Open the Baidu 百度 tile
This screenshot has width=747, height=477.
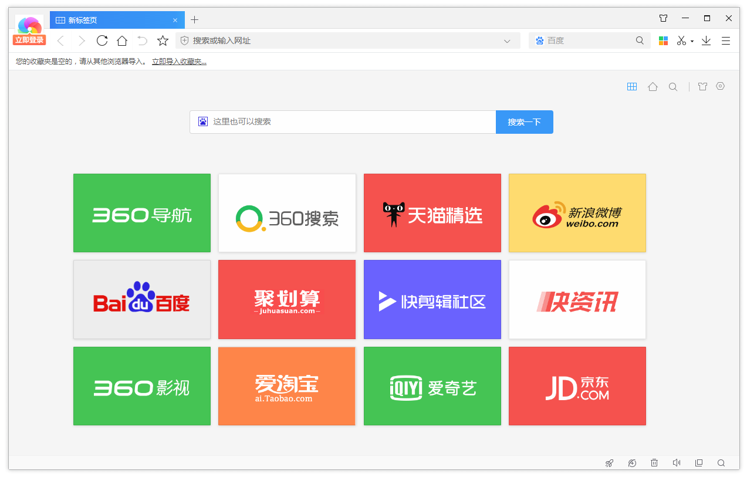142,299
